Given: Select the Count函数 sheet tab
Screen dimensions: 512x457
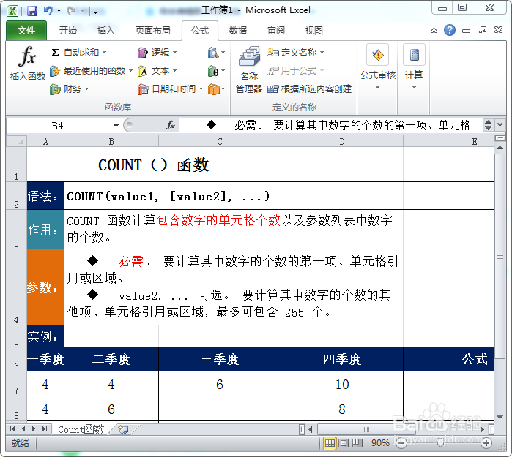Looking at the screenshot, I should coord(81,429).
